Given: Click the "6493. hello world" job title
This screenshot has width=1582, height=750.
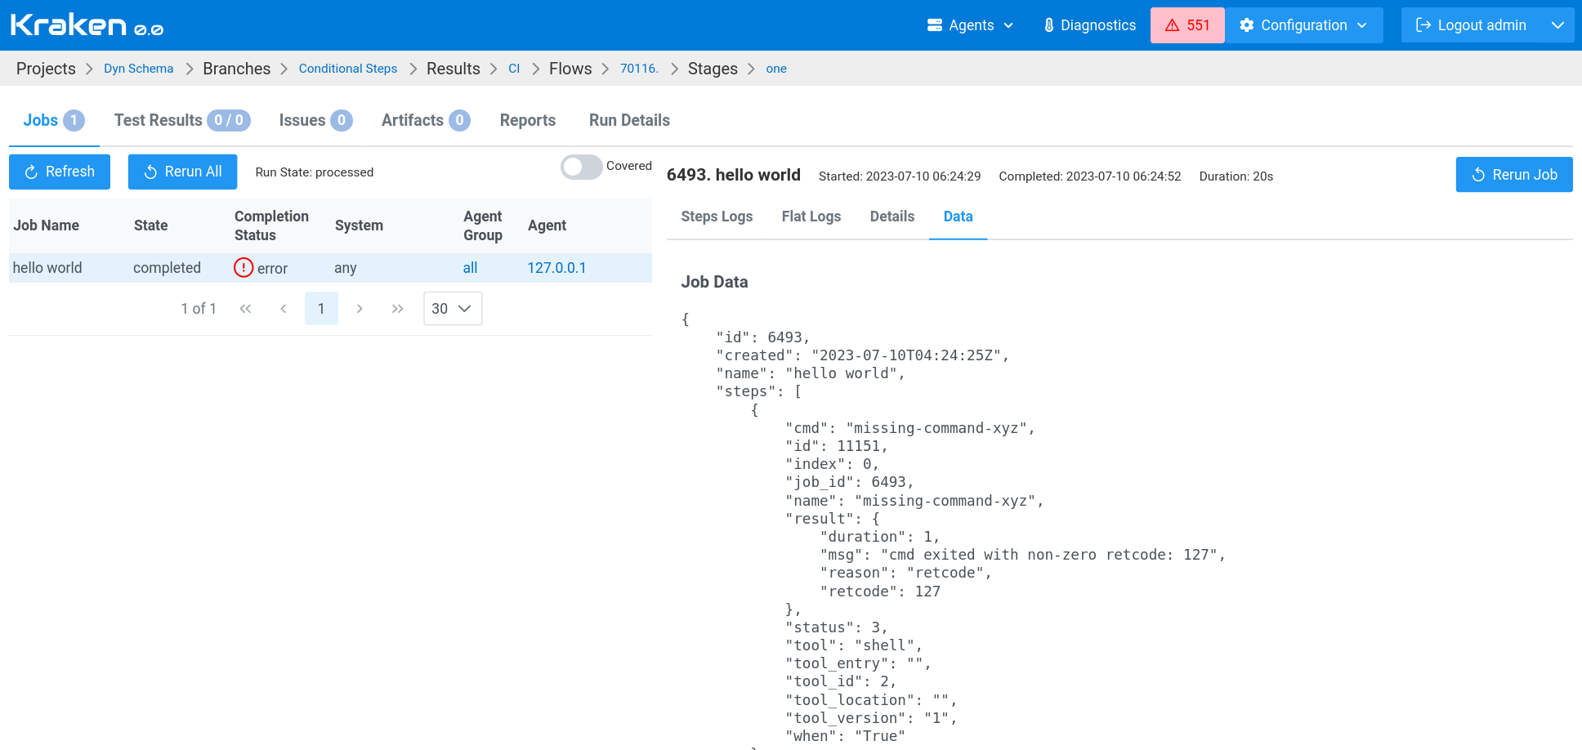Looking at the screenshot, I should (x=734, y=175).
